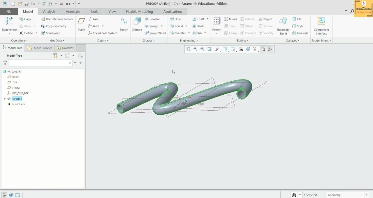Launch the Freestyle tool
This screenshot has width=373, height=198.
coord(300,33)
